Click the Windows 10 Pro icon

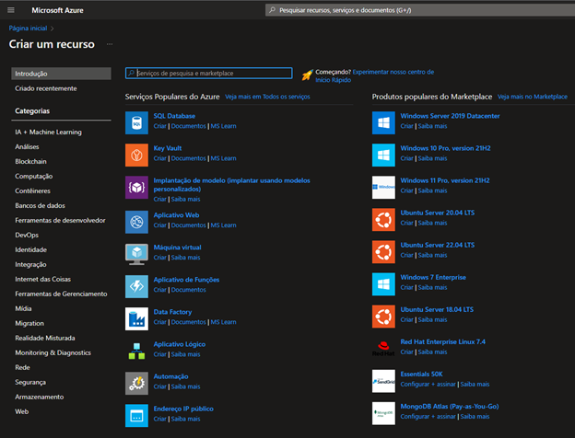(x=383, y=155)
